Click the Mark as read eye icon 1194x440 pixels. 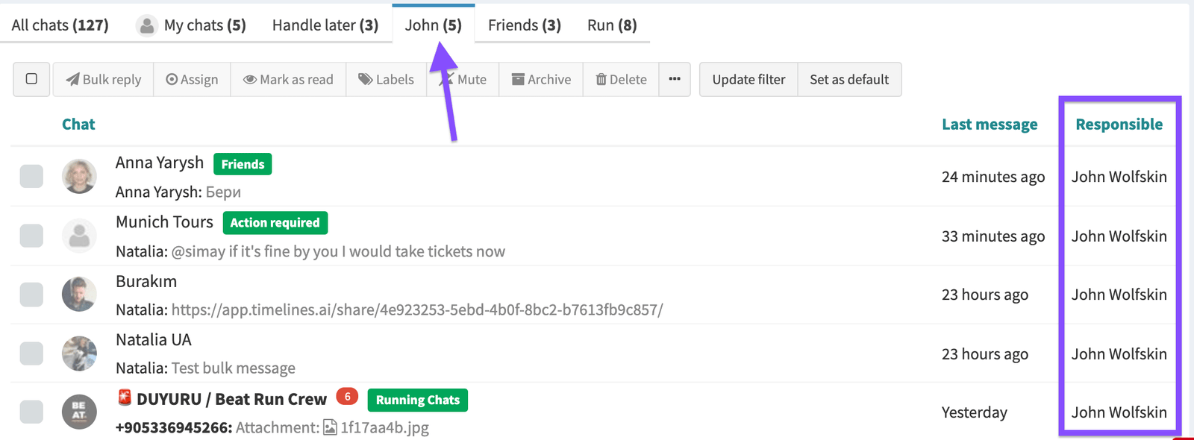coord(250,80)
